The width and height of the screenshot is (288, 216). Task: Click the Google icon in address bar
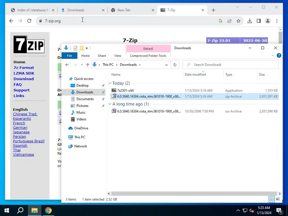[x=220, y=21]
